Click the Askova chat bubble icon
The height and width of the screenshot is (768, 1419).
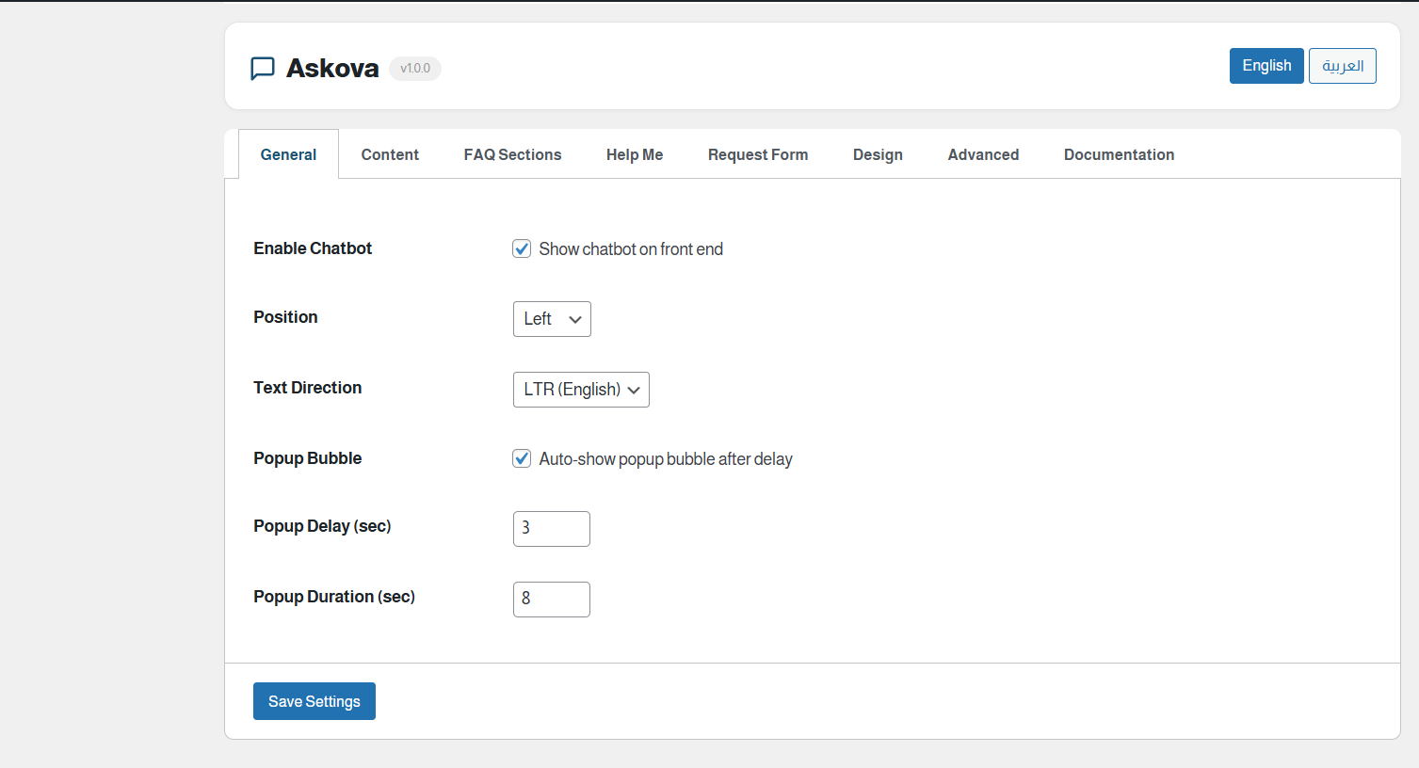(263, 68)
